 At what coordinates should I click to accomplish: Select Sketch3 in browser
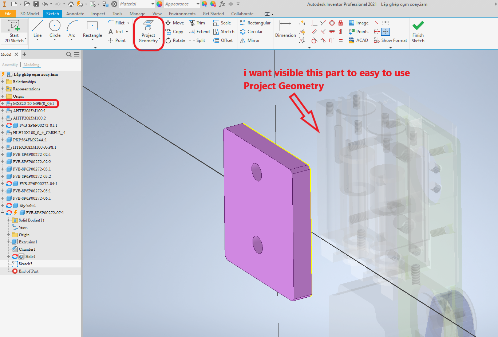25,264
